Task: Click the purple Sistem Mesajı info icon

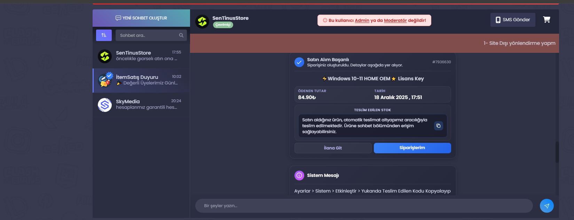Action: tap(299, 176)
